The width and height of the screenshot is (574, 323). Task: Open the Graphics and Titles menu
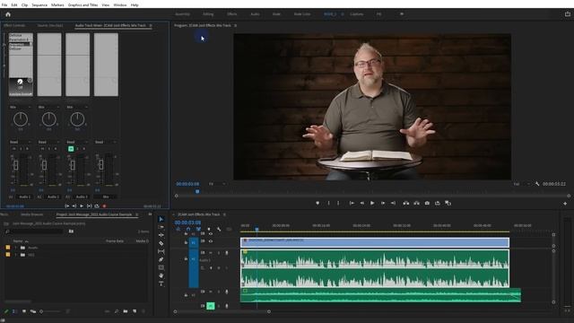click(83, 5)
